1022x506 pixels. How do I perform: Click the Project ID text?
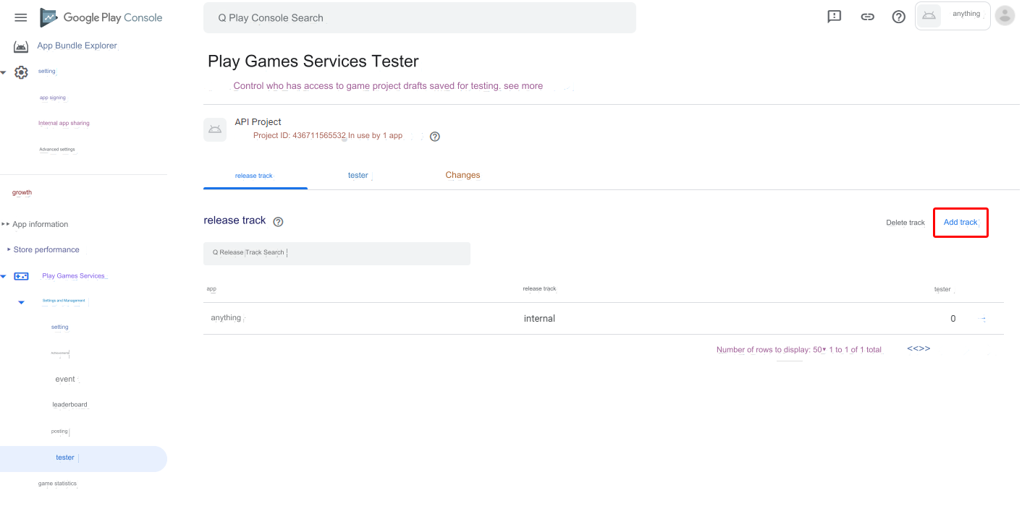tap(299, 136)
